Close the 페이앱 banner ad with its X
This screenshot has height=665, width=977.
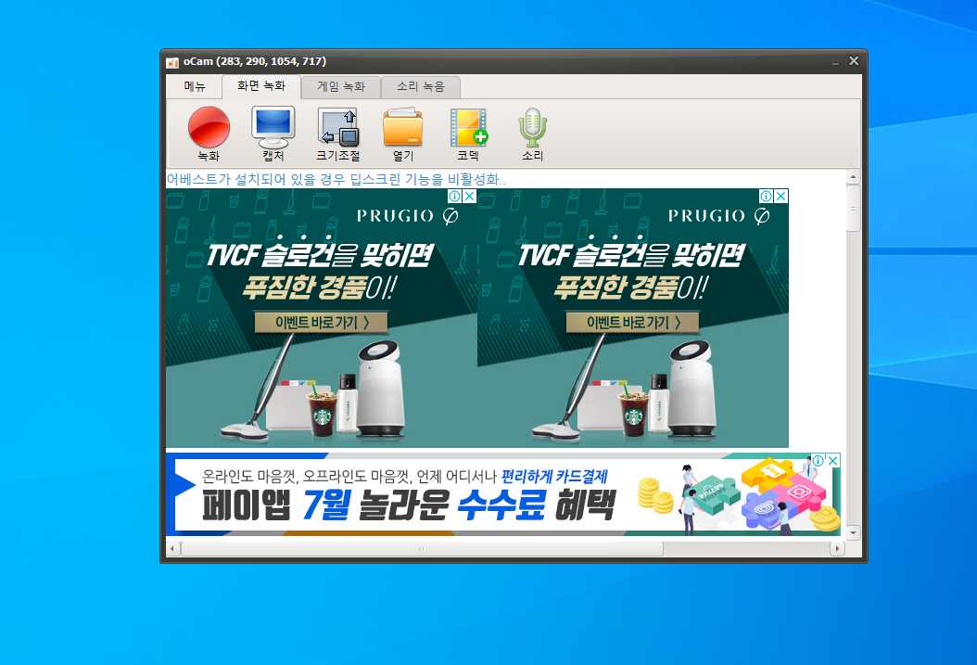click(x=833, y=461)
